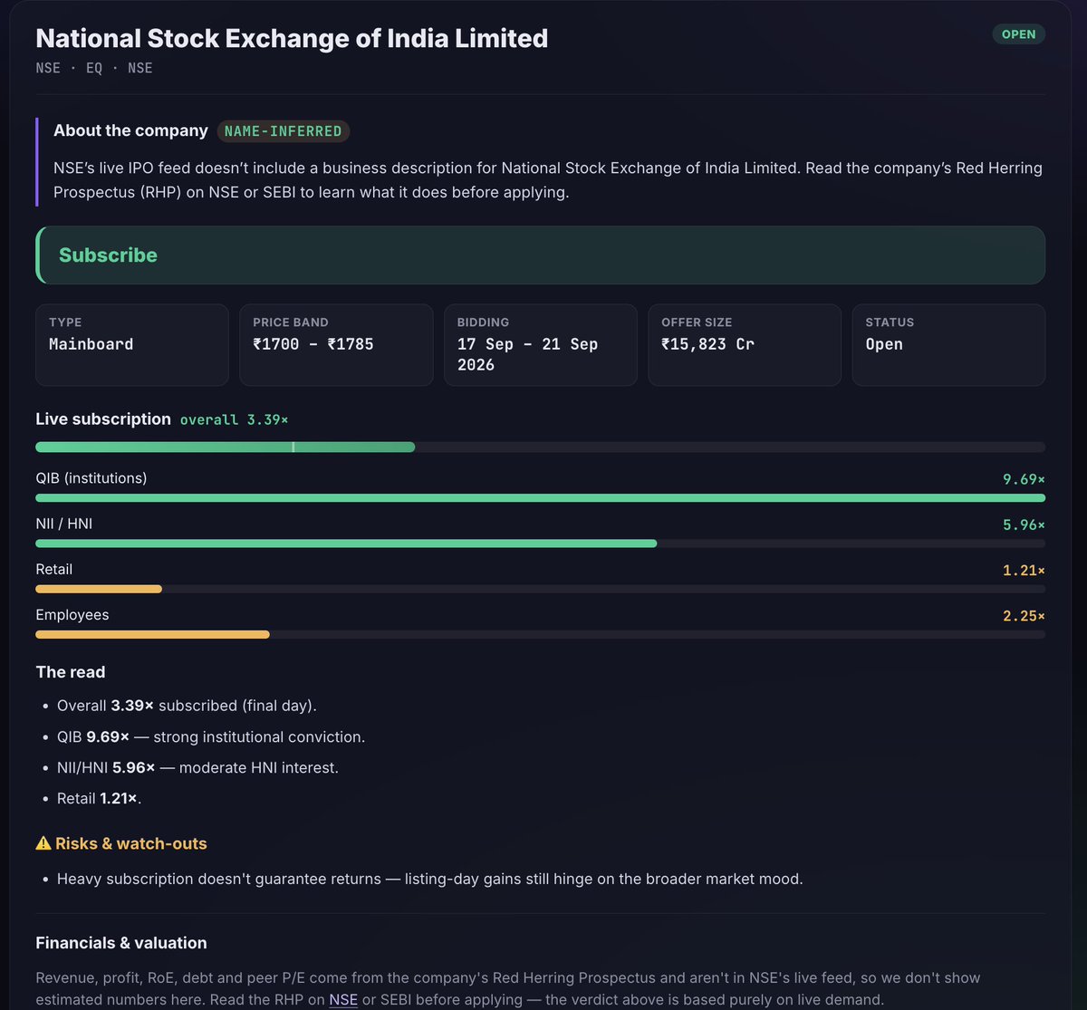1087x1010 pixels.
Task: Click the QIB 9.69× value
Action: (x=1024, y=479)
